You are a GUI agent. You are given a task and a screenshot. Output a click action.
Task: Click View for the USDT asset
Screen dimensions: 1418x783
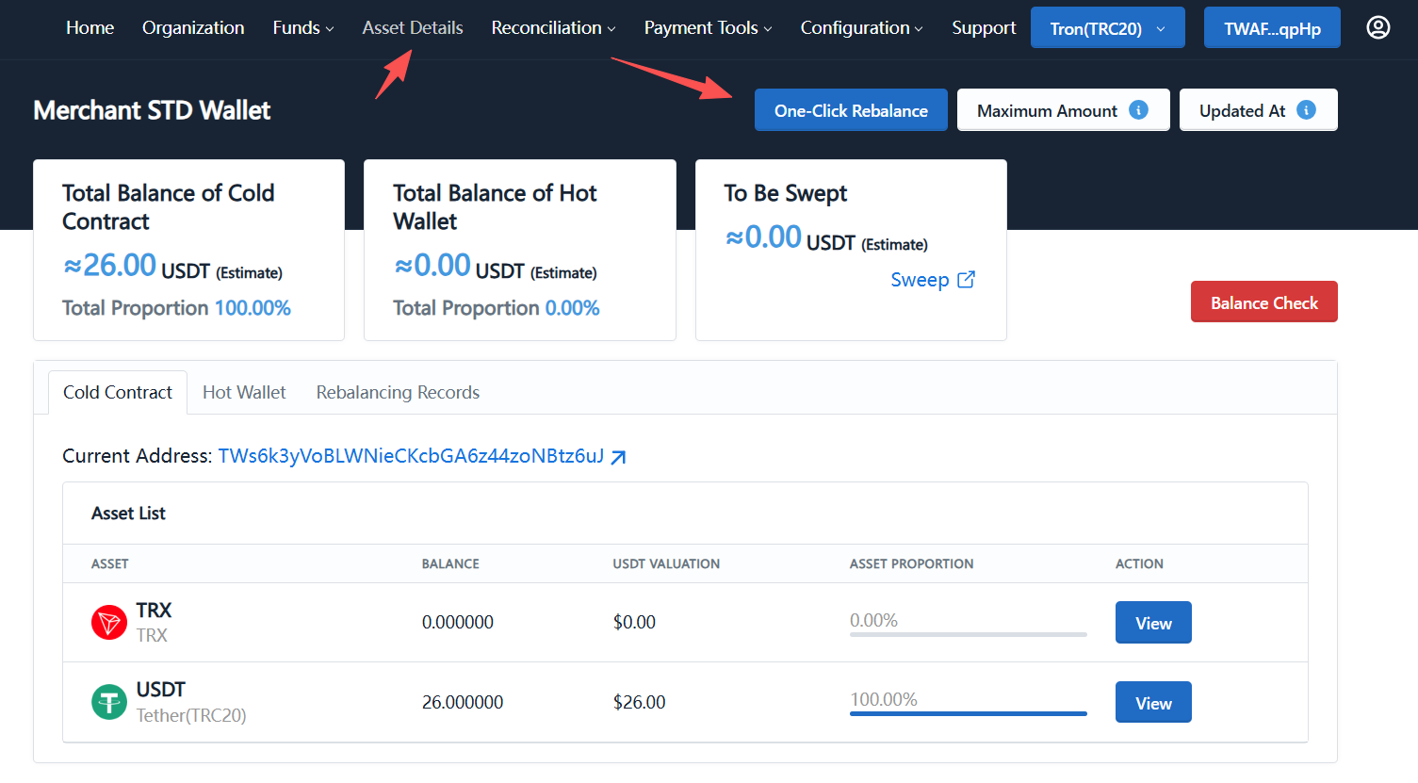coord(1152,703)
